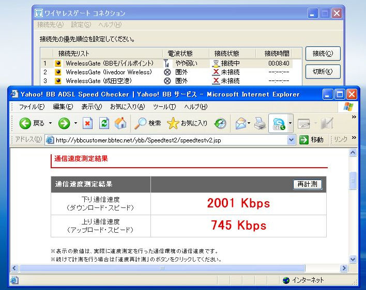Viewport: 366px width, 290px height.
Task: Open the Back button history dropdown arrow
Action: point(51,123)
